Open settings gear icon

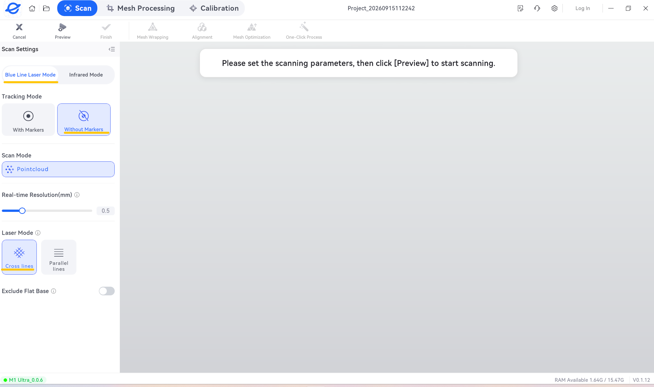[554, 8]
